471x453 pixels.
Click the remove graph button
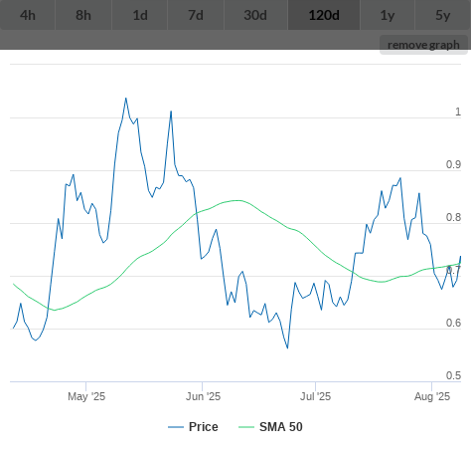pyautogui.click(x=423, y=45)
